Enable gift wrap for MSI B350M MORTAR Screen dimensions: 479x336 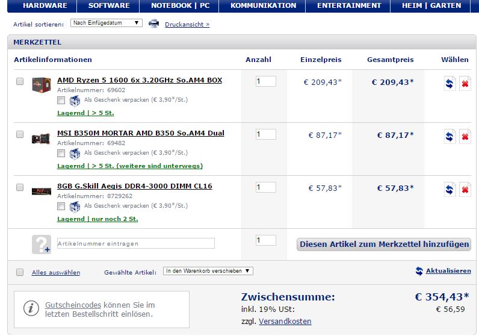61,153
